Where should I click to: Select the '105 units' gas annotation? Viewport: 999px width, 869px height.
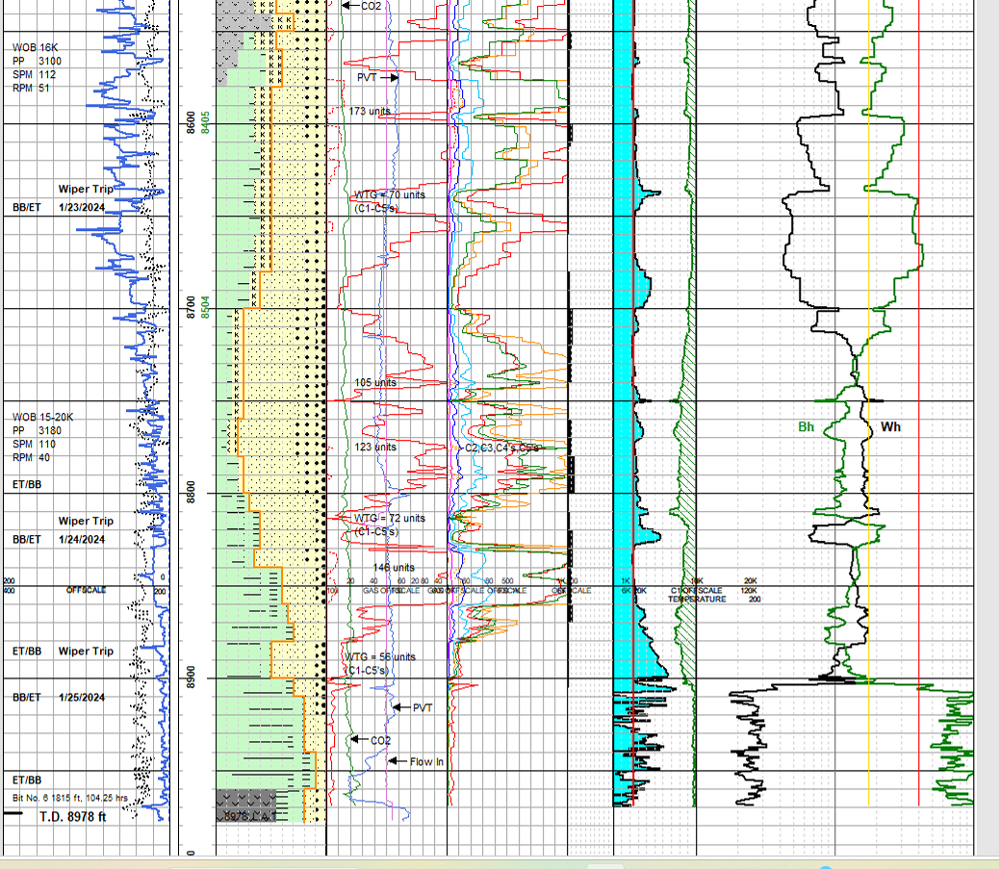pyautogui.click(x=375, y=382)
